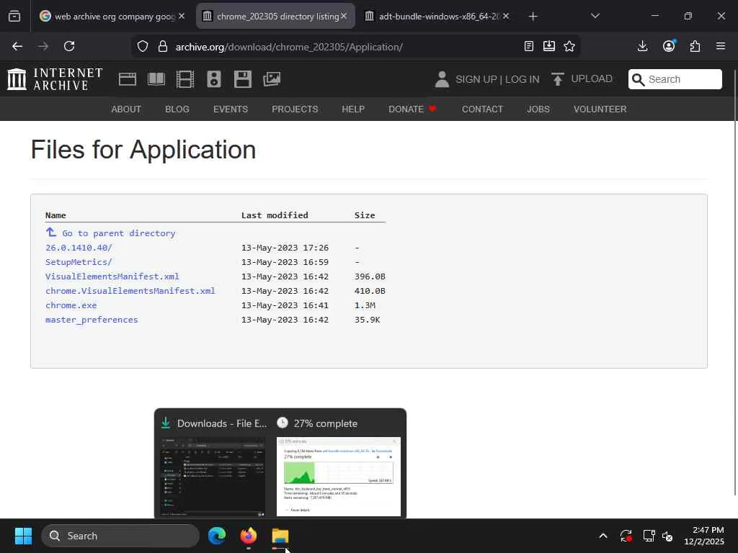This screenshot has width=738, height=553.
Task: Download master_preferences file
Action: pyautogui.click(x=92, y=320)
